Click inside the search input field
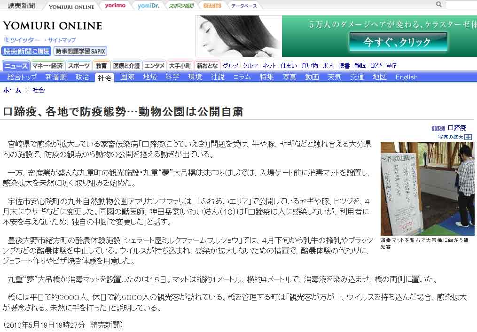This screenshot has height=332, width=477. [x=461, y=5]
